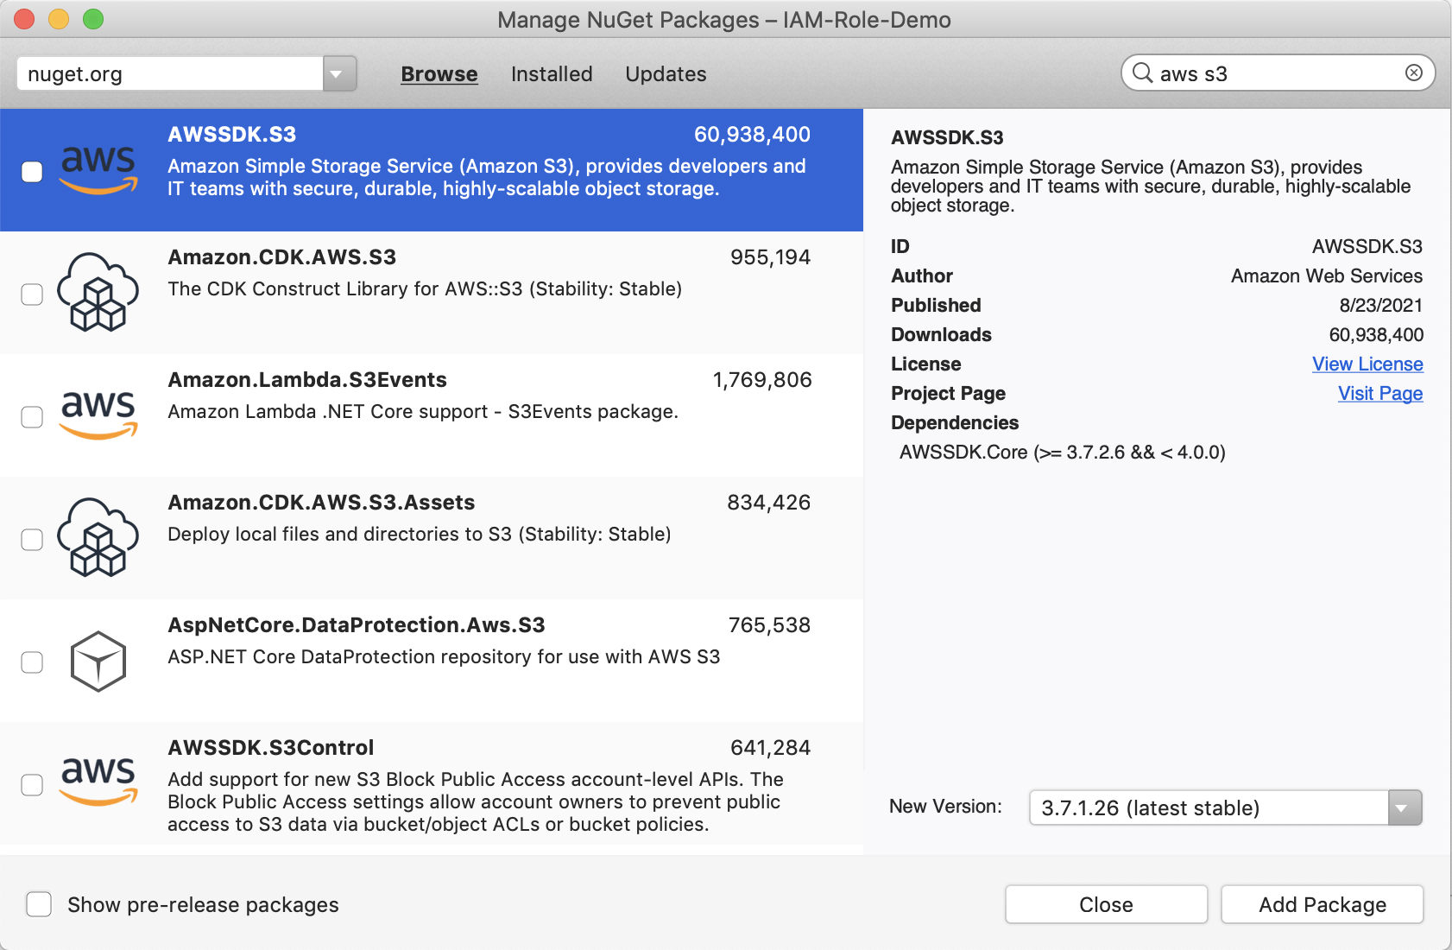Open the nuget.org package source dropdown
The height and width of the screenshot is (950, 1452).
point(339,73)
